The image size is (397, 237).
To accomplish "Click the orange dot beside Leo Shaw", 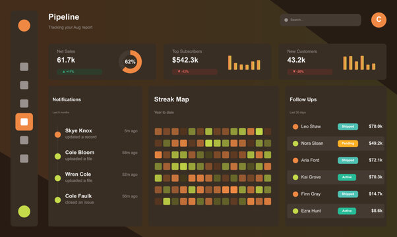I will (295, 126).
